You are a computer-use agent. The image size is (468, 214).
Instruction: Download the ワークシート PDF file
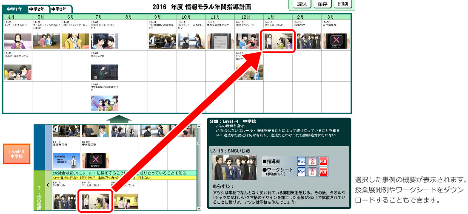pyautogui.click(x=323, y=172)
